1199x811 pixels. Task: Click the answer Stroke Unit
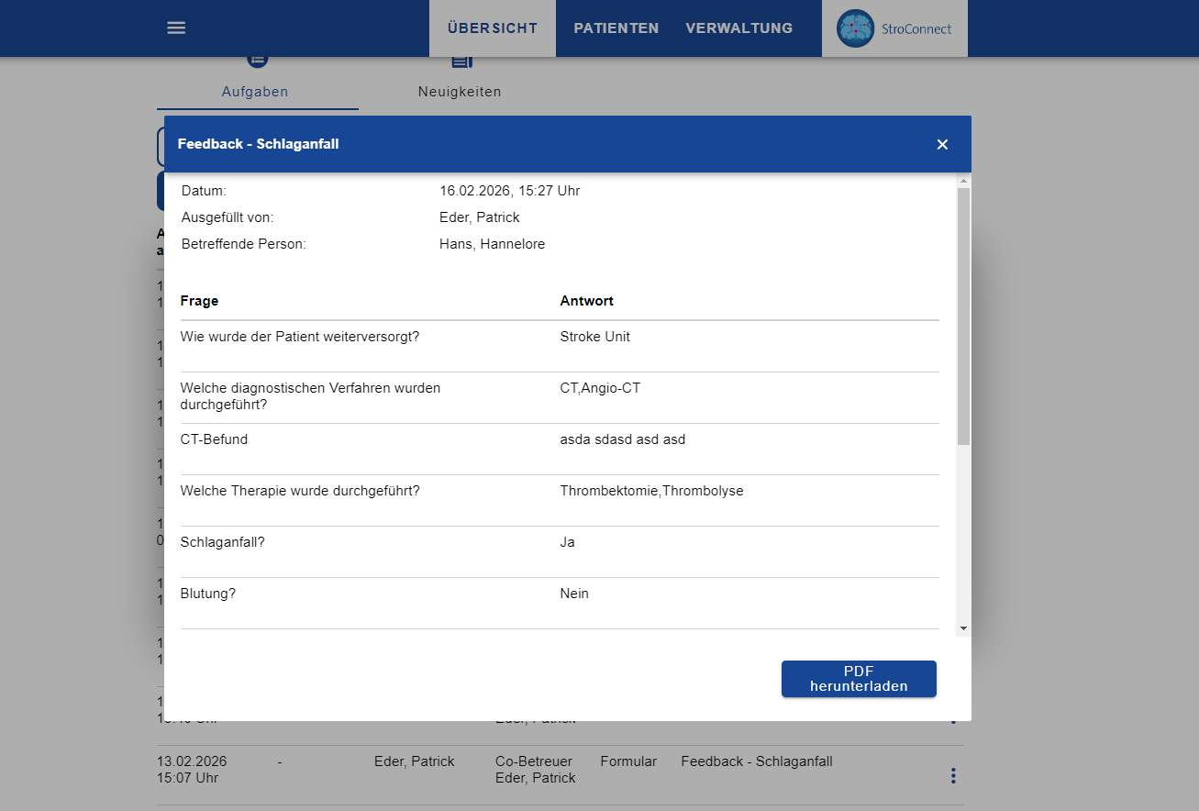(595, 337)
